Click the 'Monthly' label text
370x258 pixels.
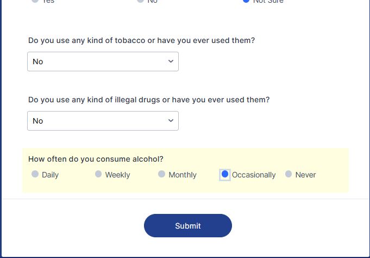[183, 175]
